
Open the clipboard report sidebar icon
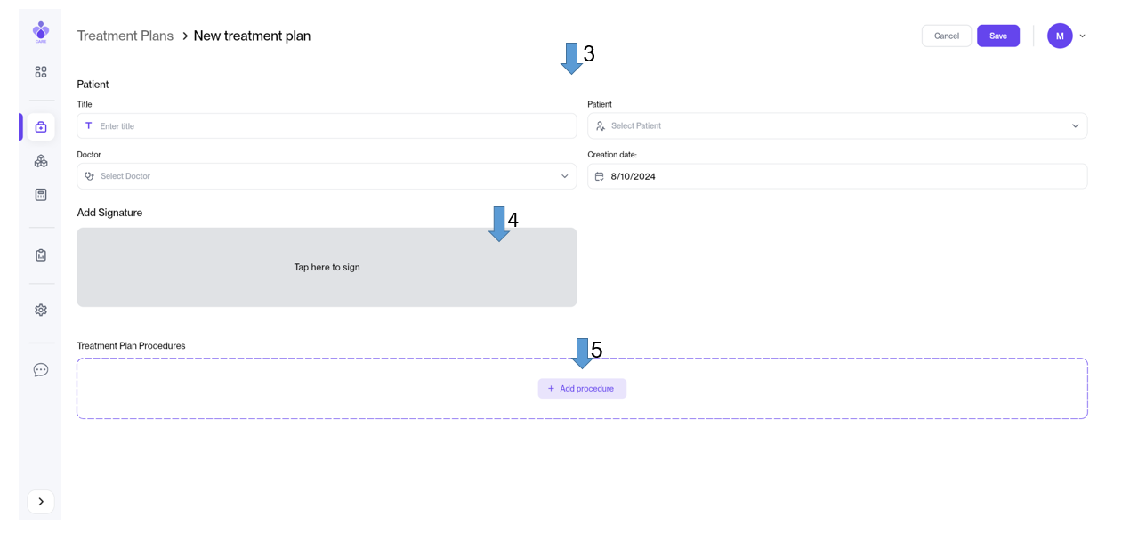tap(41, 255)
